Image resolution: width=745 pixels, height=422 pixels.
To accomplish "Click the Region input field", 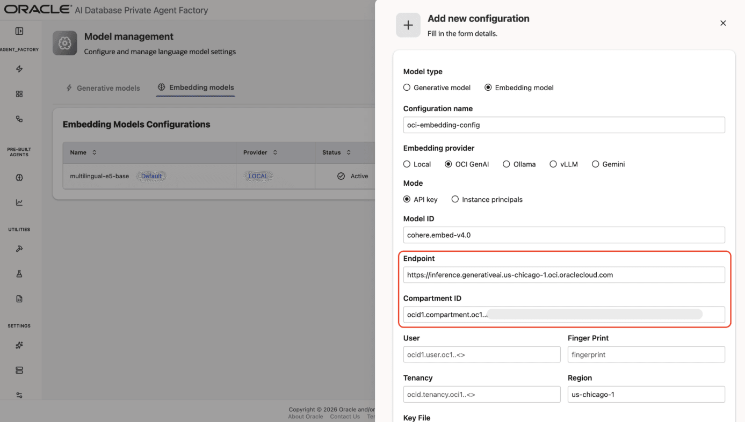I will pos(646,394).
